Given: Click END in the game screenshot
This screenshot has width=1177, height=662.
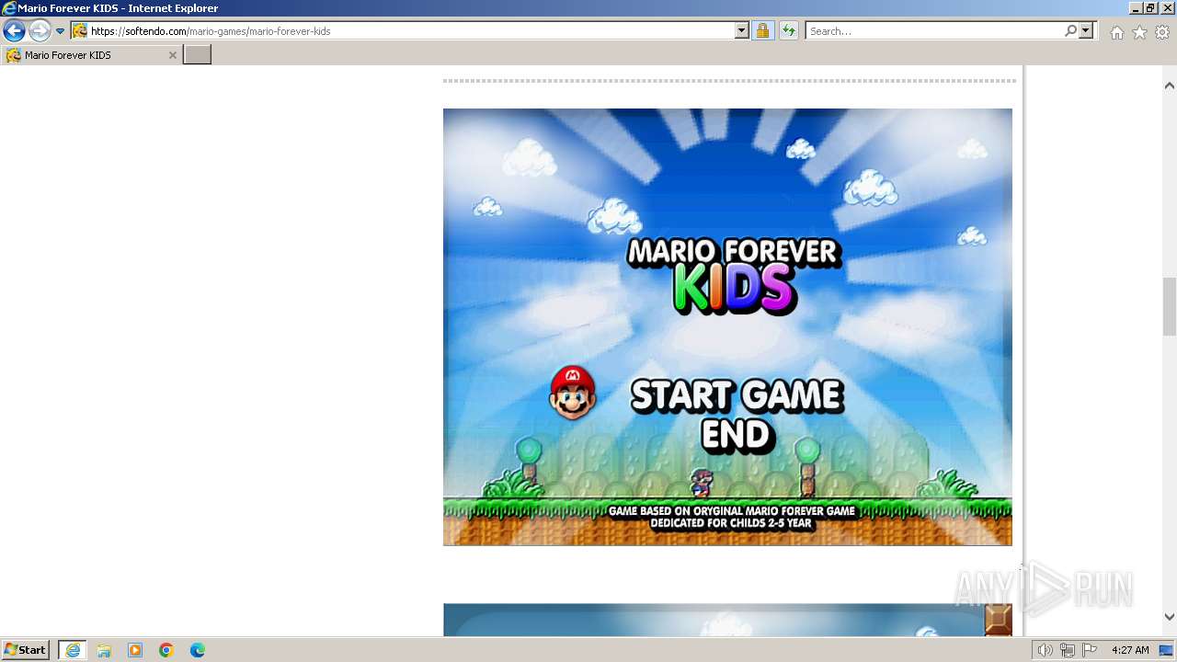Looking at the screenshot, I should (x=737, y=435).
